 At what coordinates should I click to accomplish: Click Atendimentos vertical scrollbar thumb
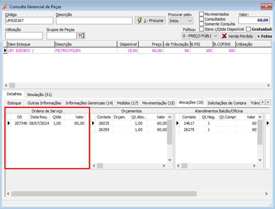tap(260, 132)
